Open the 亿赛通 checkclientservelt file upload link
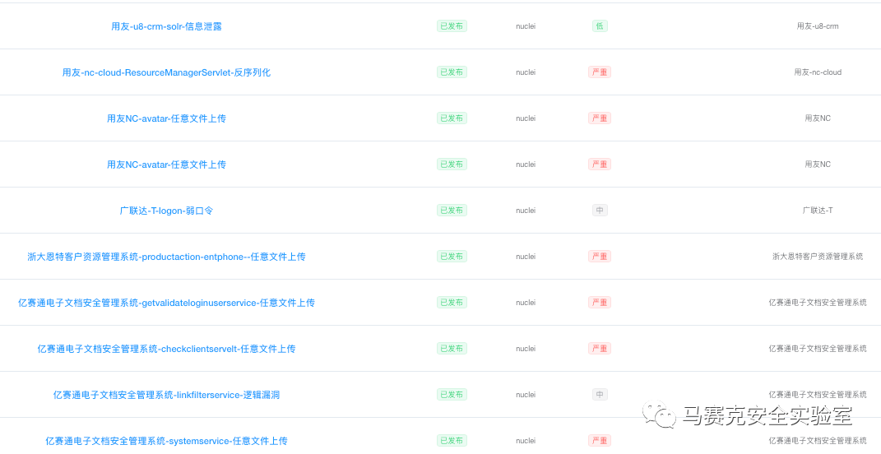This screenshot has height=454, width=881. pos(166,349)
